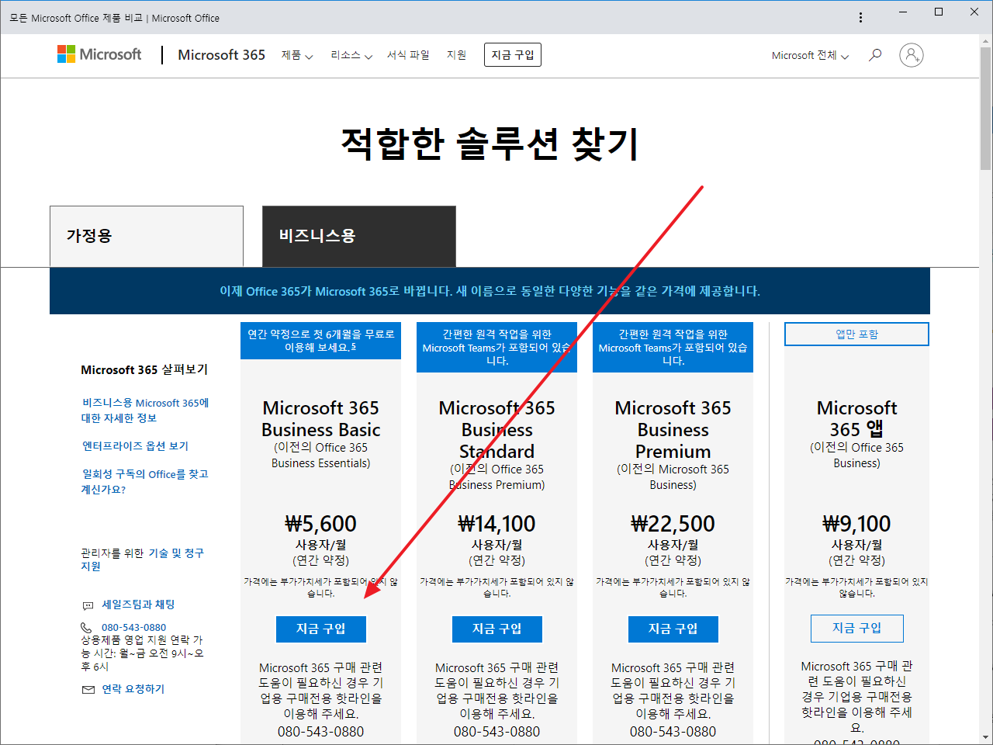
Task: Click the chat bubble icon beside 세일즈팀과 채팅
Action: pyautogui.click(x=87, y=605)
